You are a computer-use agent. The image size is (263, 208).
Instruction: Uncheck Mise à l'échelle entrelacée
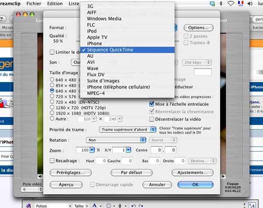152,104
